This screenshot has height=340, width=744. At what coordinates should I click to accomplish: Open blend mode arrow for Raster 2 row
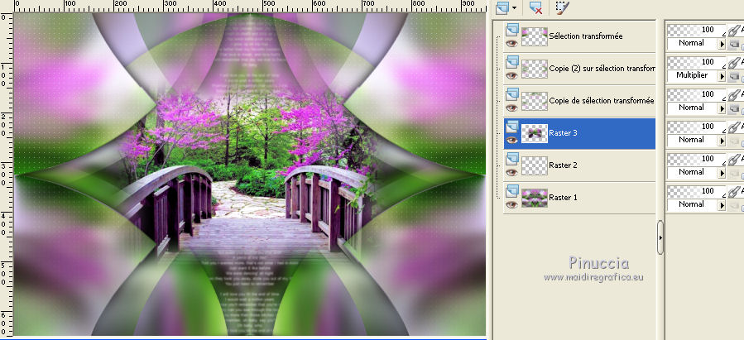722,173
